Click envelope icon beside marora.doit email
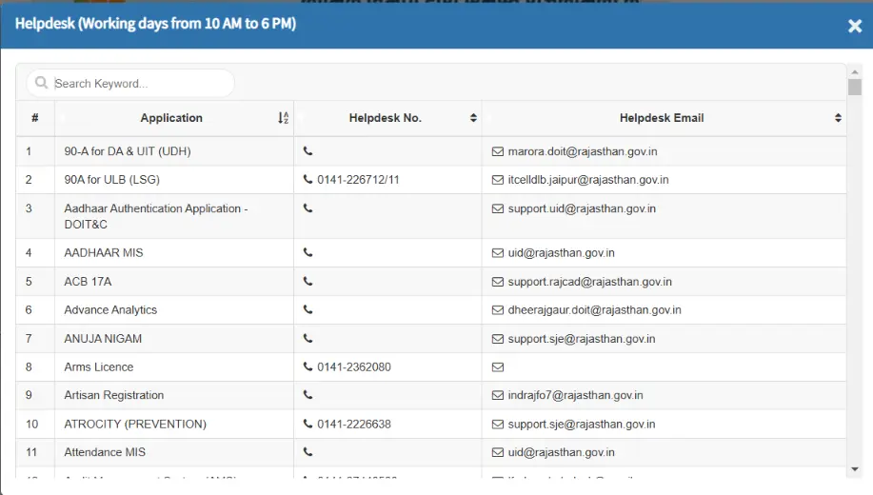 497,151
